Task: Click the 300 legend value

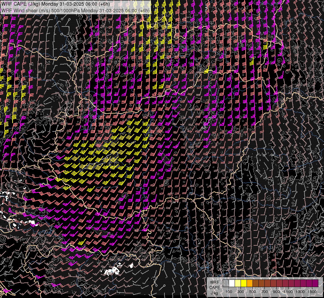Action: 241,292
